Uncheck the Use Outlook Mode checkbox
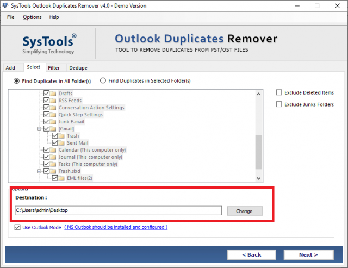This screenshot has height=268, width=348. click(x=18, y=227)
